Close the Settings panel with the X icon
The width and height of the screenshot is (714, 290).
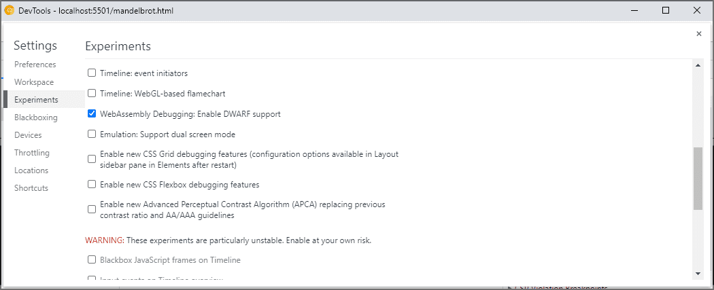click(698, 34)
